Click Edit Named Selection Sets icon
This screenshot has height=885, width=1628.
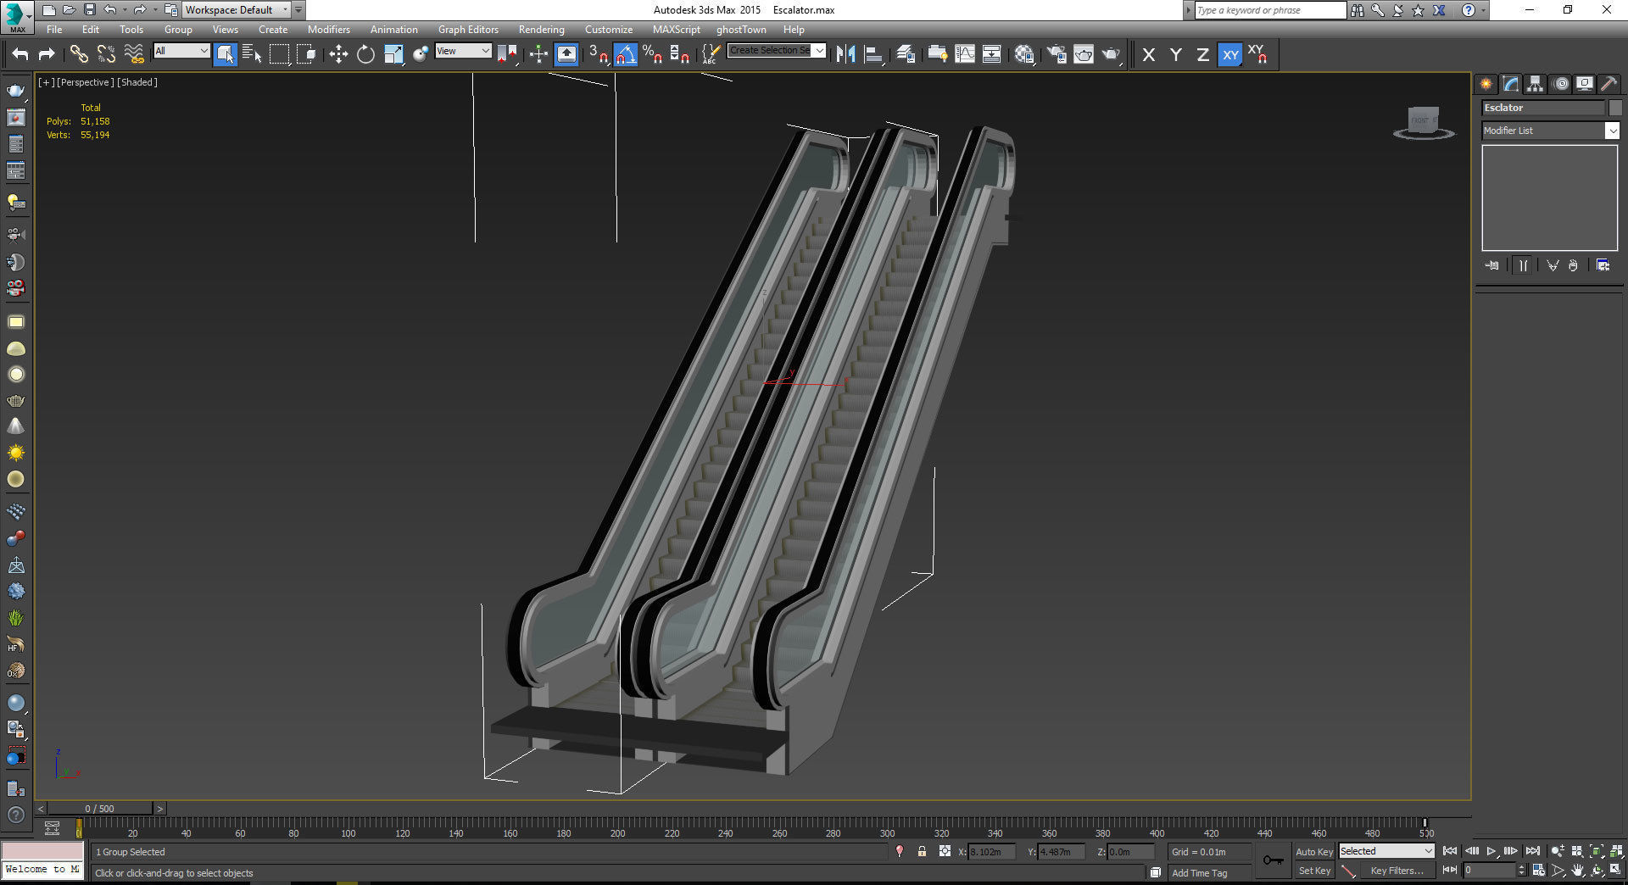tap(711, 54)
